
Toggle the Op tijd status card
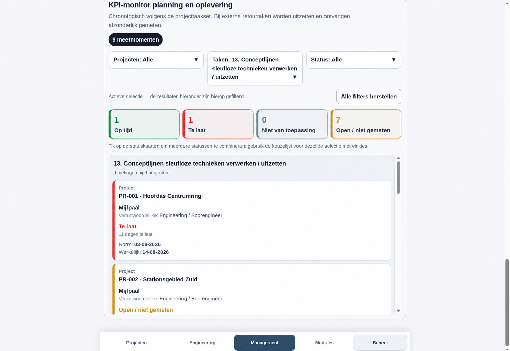(144, 124)
